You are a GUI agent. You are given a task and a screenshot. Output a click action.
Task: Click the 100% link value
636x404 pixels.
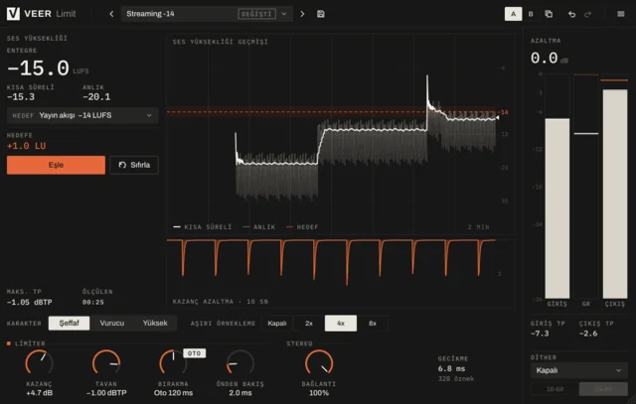[x=319, y=393]
